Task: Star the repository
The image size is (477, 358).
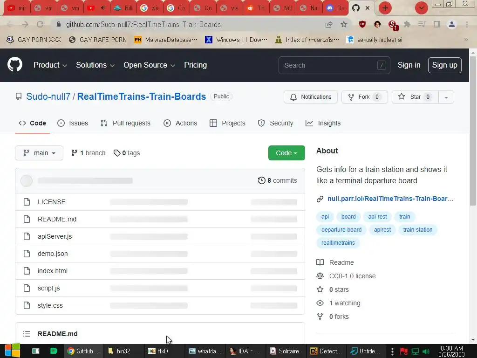Action: click(x=415, y=97)
